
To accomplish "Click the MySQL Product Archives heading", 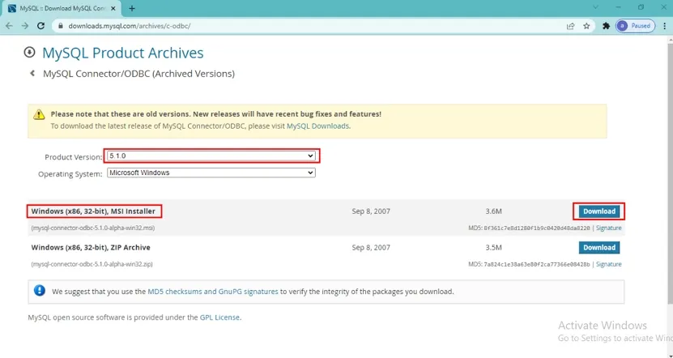I will click(x=123, y=53).
